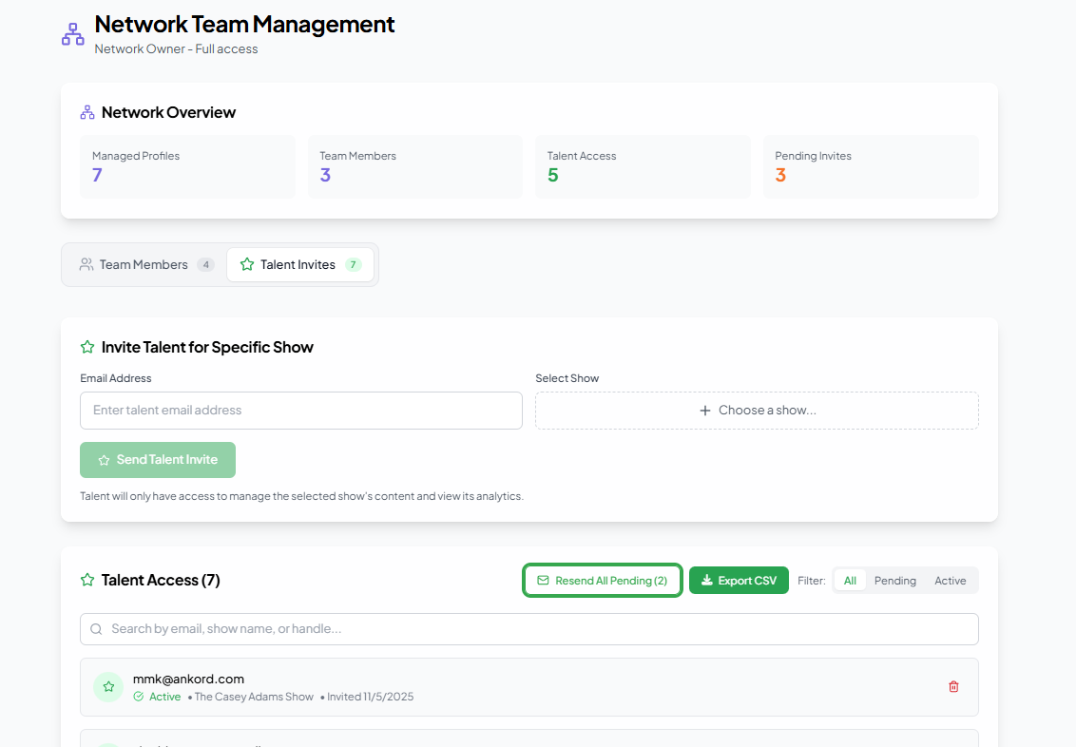1076x747 pixels.
Task: Click the magnifier icon in the search bar
Action: pos(96,628)
